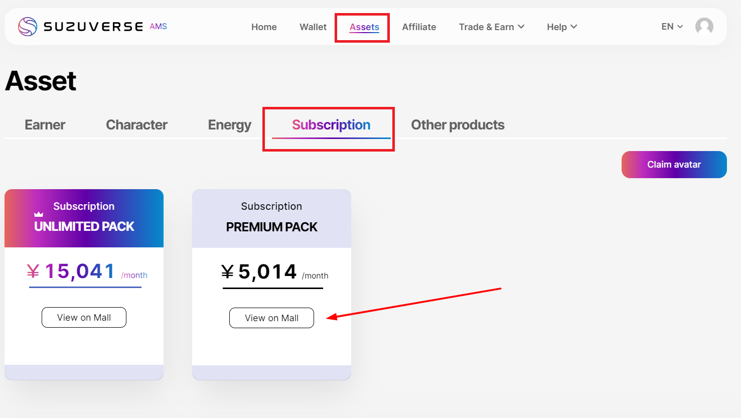The width and height of the screenshot is (741, 418).
Task: Click the Suzuverse swirl logo icon
Action: coord(28,27)
